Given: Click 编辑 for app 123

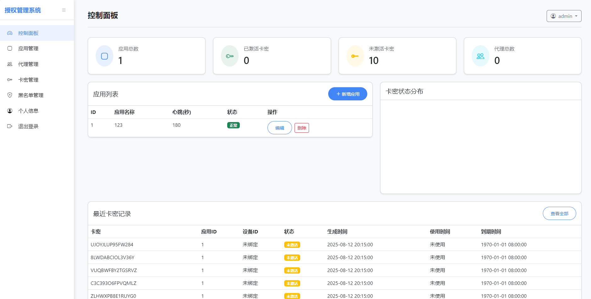Looking at the screenshot, I should click(x=279, y=128).
